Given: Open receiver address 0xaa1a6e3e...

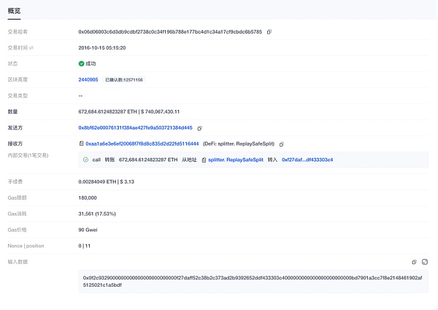Looking at the screenshot, I should (142, 144).
